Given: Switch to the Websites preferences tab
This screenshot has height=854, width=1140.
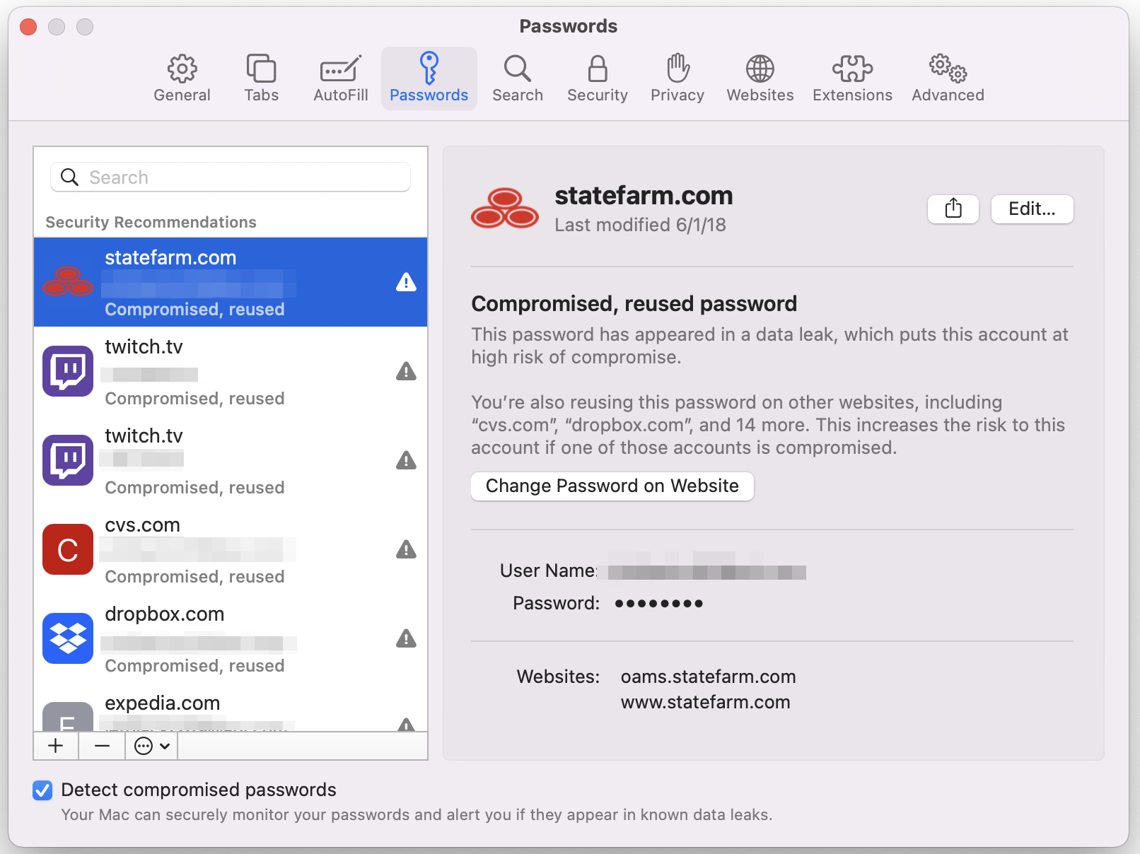Looking at the screenshot, I should click(760, 78).
